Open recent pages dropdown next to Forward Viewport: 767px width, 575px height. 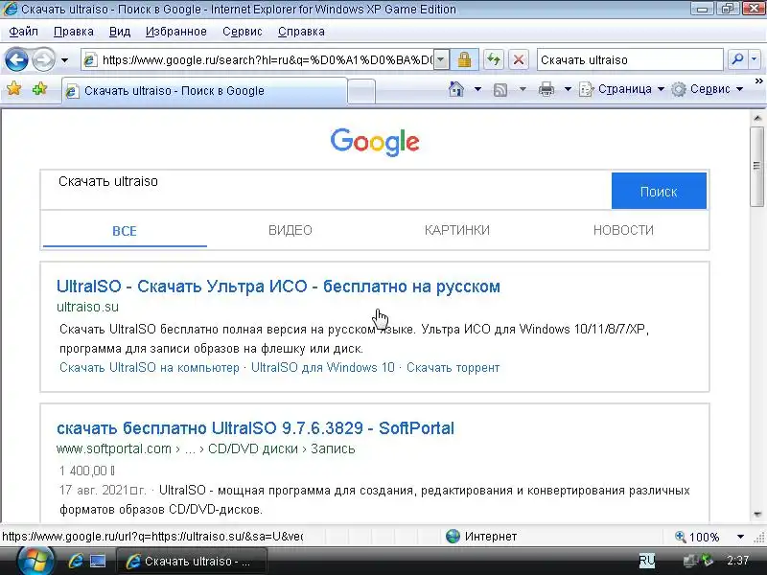click(x=64, y=60)
